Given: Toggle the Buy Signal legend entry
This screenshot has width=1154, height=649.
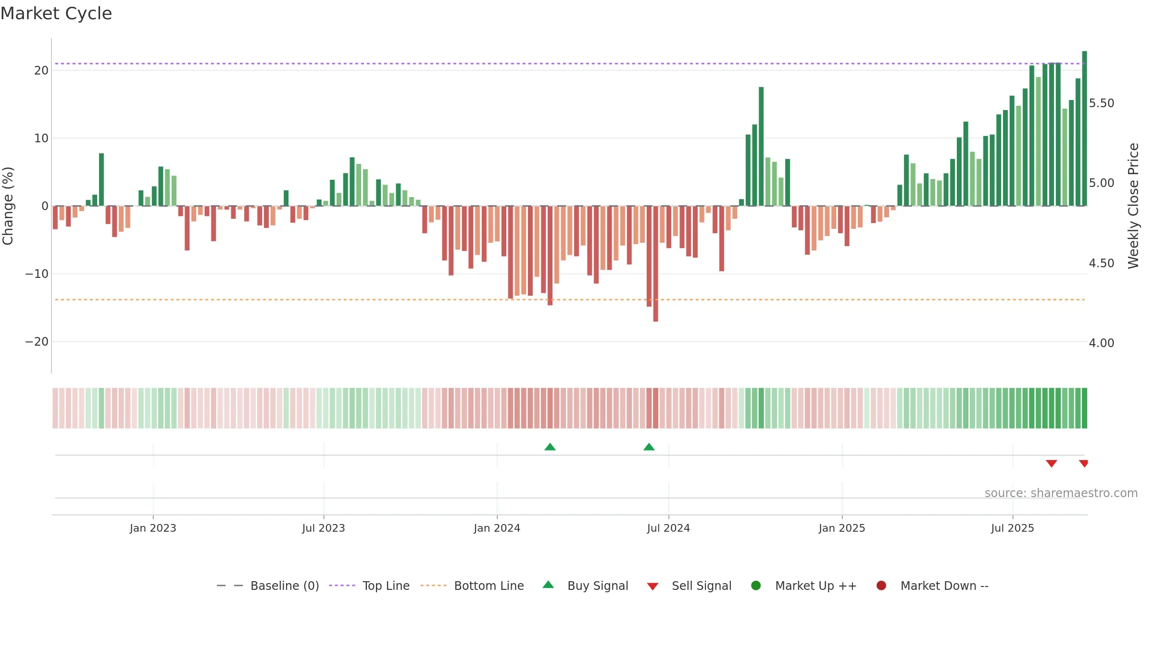Looking at the screenshot, I should pos(585,586).
